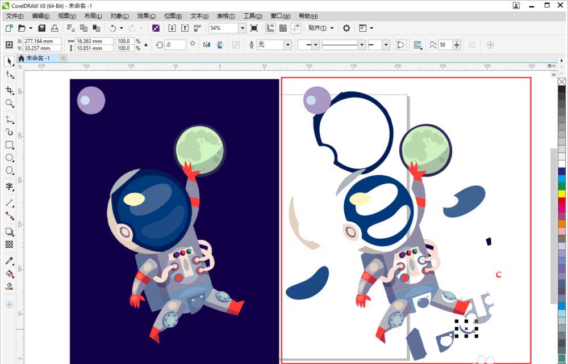Choose the Rectangle tool
This screenshot has height=364, width=568.
[9, 145]
